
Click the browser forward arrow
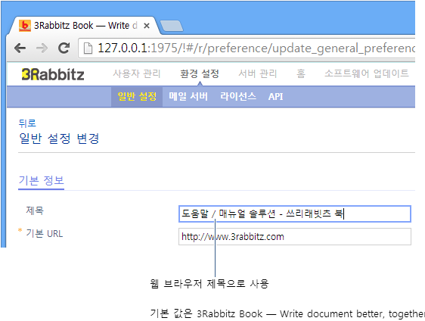click(42, 48)
